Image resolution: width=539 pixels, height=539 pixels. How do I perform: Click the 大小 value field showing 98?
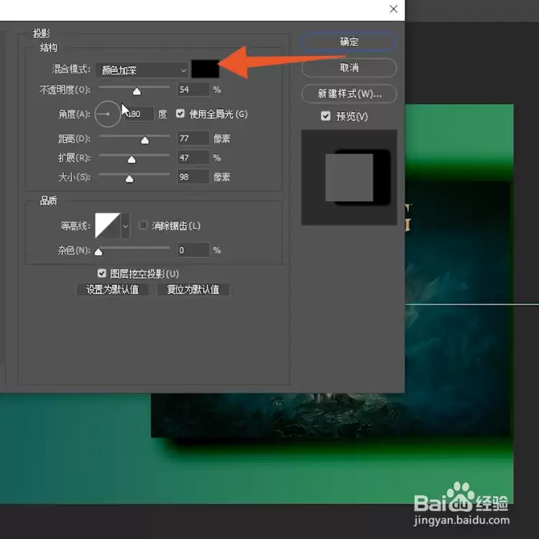[x=193, y=177]
